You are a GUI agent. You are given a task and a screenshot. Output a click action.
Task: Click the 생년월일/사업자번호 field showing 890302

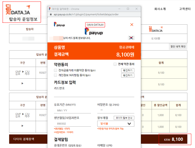click(72, 124)
